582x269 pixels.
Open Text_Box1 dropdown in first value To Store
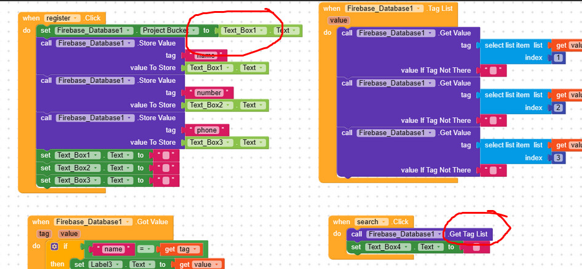210,68
